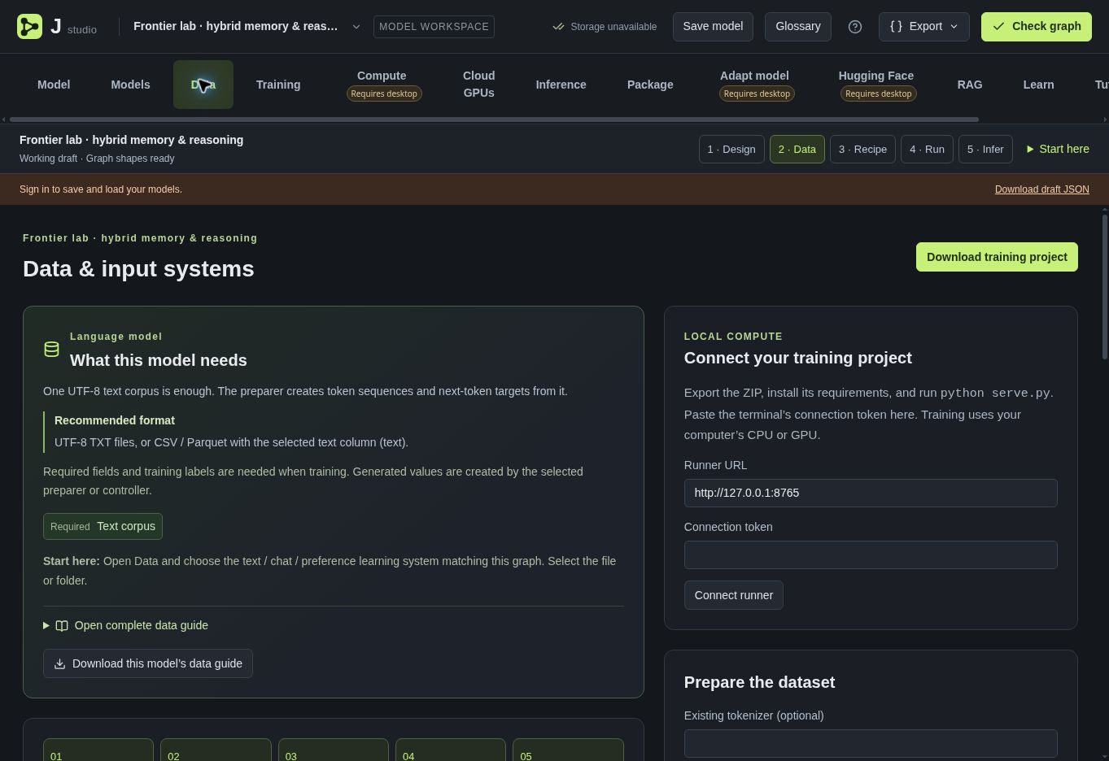This screenshot has height=761, width=1109.
Task: Click the database icon beside Language model
Action: [51, 350]
